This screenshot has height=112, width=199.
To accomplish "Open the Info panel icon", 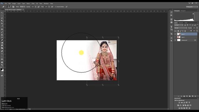I will pos(171,22).
